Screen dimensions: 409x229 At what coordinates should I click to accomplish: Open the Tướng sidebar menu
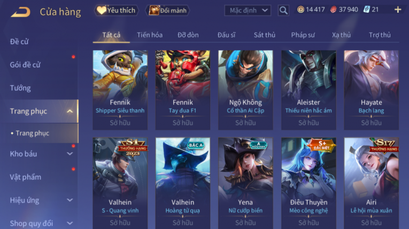pyautogui.click(x=20, y=88)
